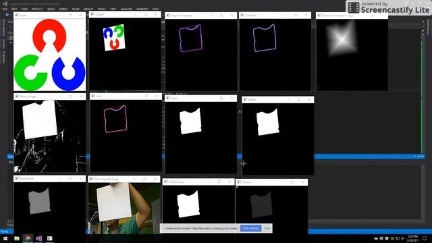Open the TEAM menu
Viewport: 432px width, 243px height.
click(x=76, y=9)
